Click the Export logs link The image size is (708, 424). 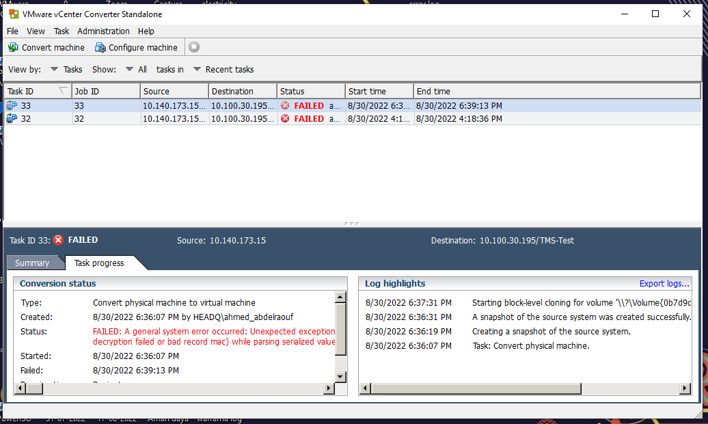(664, 283)
